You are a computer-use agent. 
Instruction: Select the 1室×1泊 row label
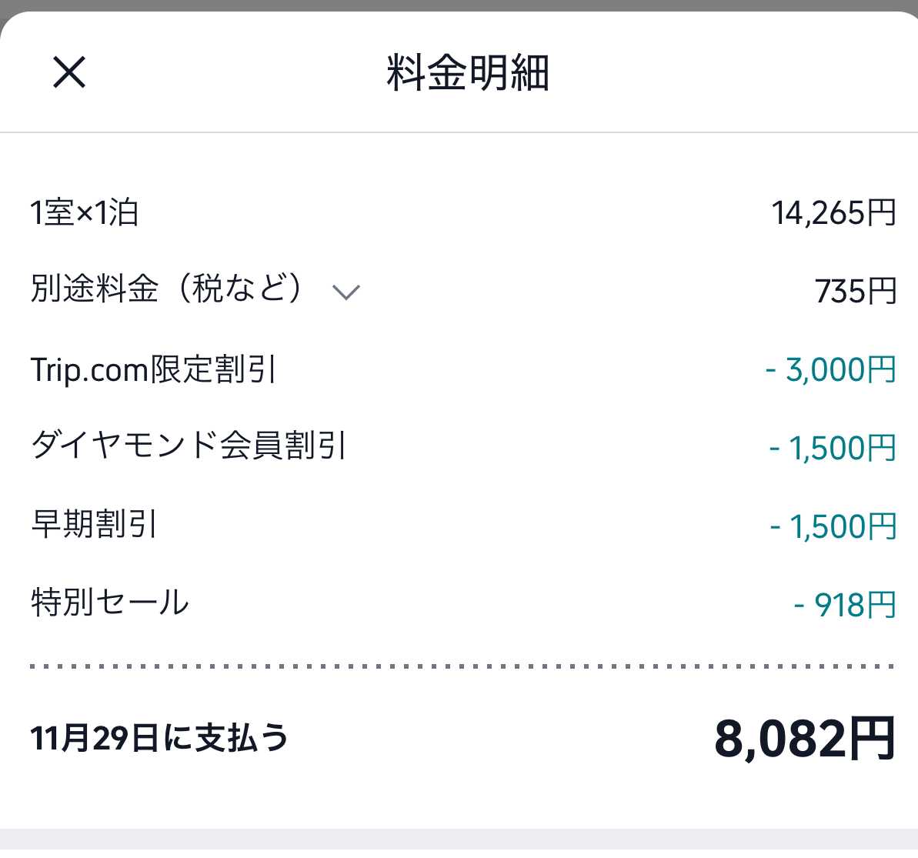point(84,212)
